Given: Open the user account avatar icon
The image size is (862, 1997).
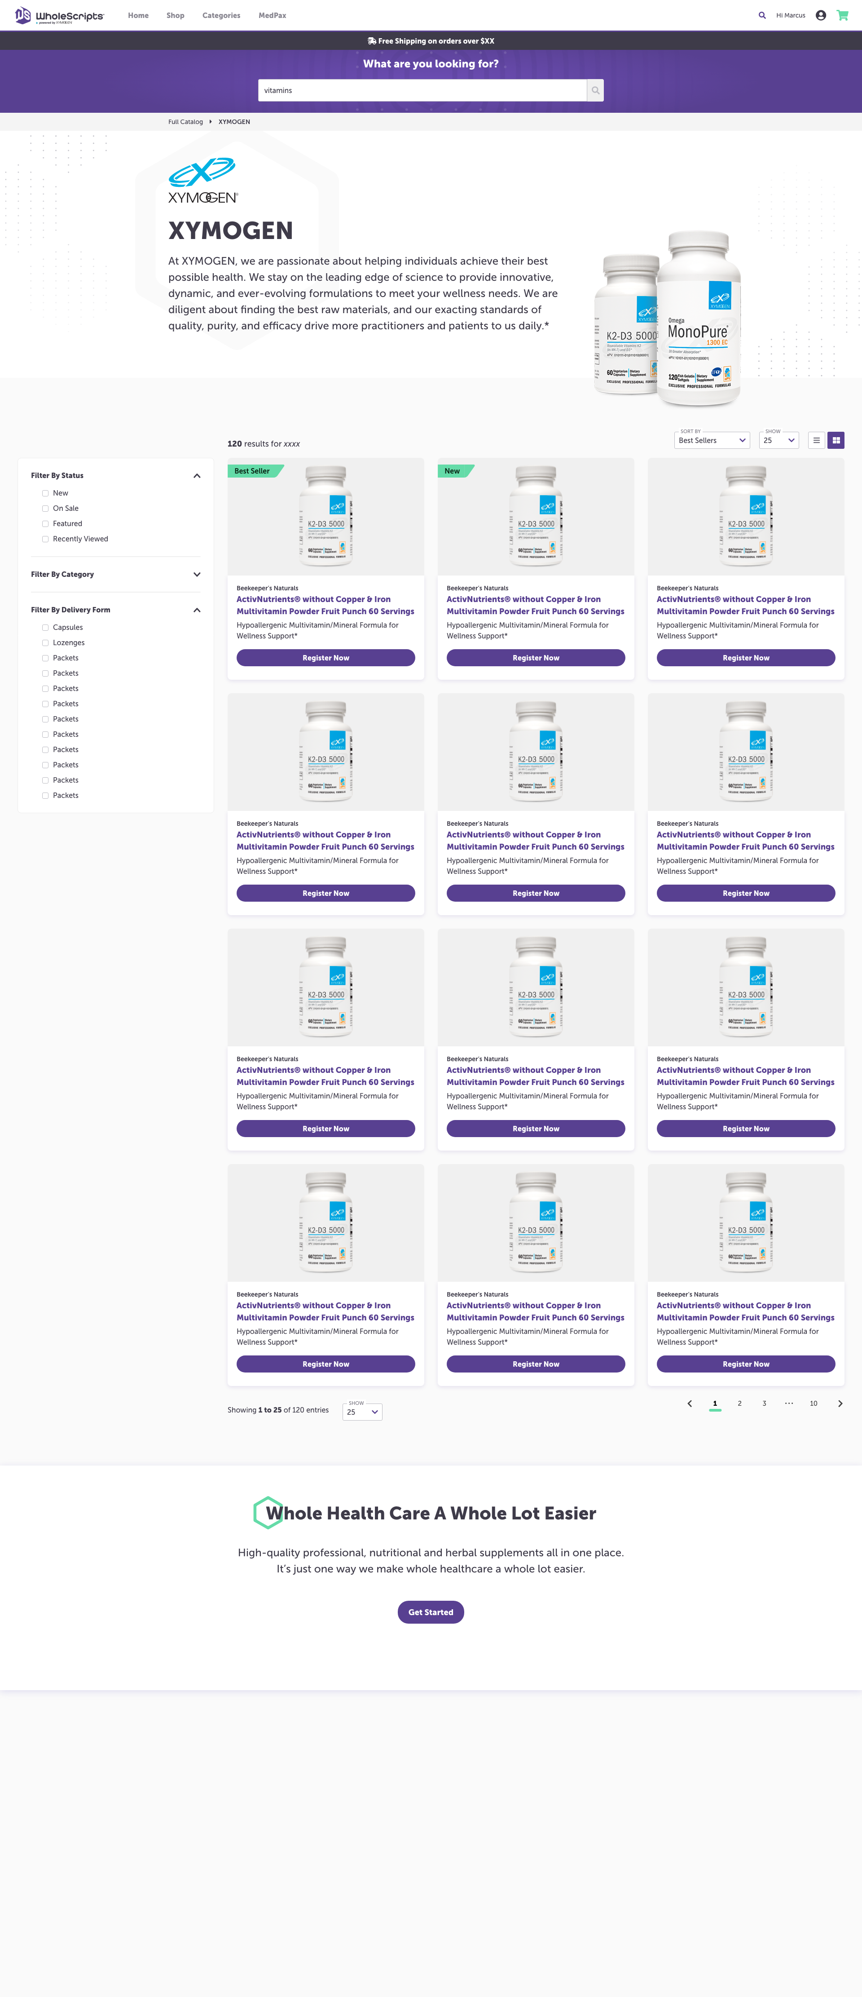Looking at the screenshot, I should pos(821,16).
